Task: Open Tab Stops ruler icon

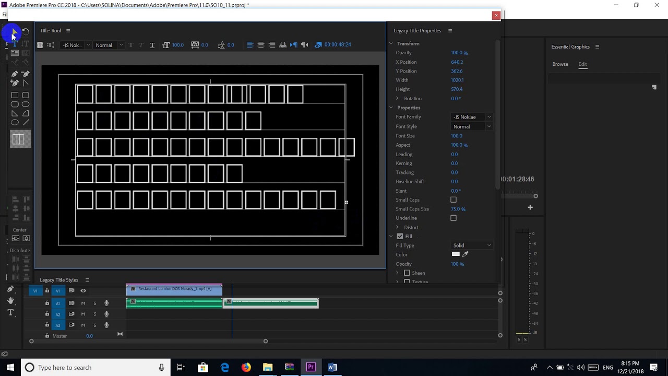Action: pos(283,45)
